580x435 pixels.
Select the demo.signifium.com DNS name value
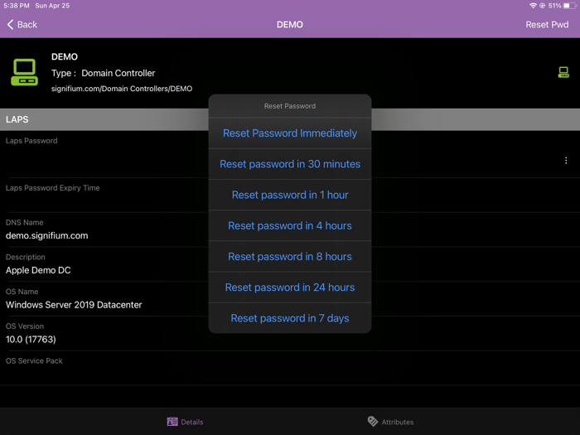tap(47, 235)
